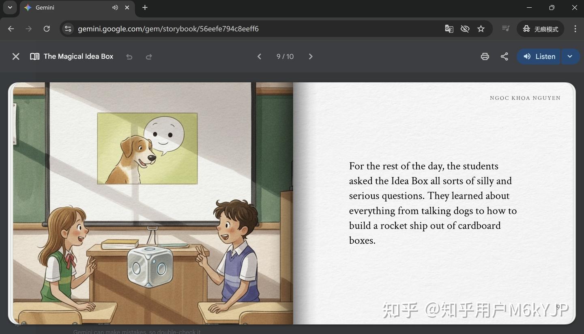
Task: Click the classroom illustration on the left page
Action: (x=153, y=203)
